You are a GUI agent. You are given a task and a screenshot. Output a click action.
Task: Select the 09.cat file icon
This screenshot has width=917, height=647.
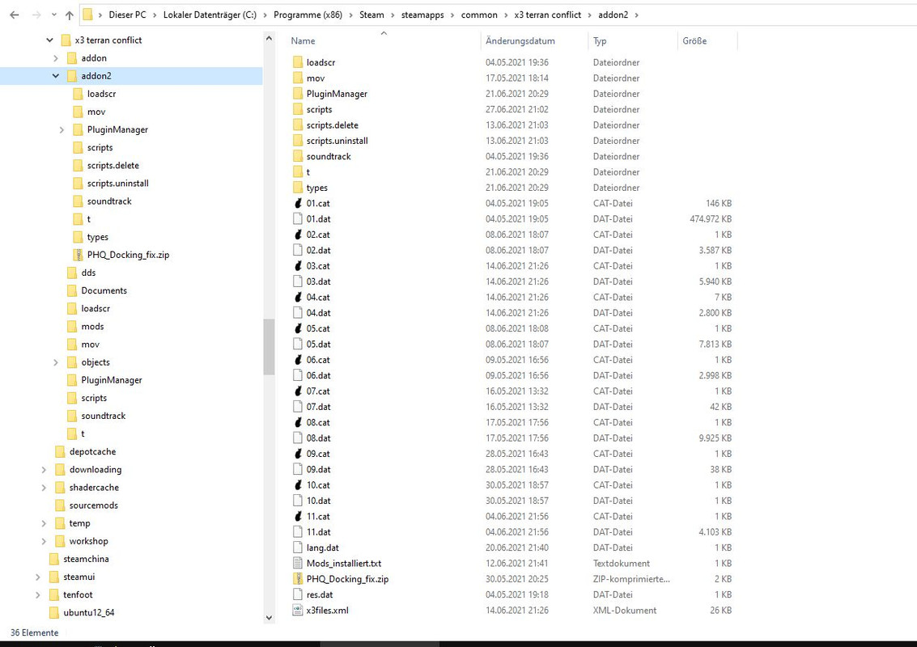tap(299, 454)
